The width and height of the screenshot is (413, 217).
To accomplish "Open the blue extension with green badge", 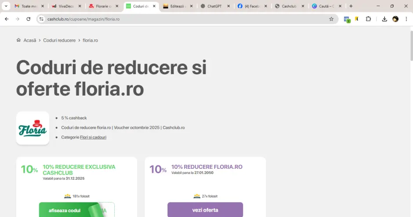I will tap(347, 19).
